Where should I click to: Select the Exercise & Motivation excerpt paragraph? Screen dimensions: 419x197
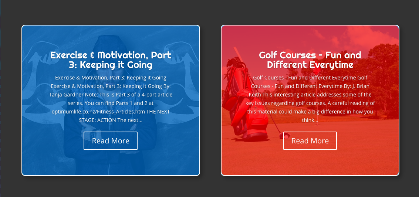tap(111, 99)
